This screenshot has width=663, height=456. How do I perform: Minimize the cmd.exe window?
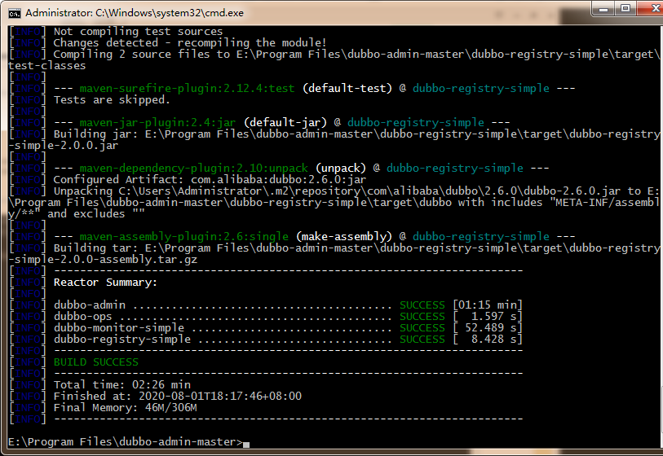point(603,8)
